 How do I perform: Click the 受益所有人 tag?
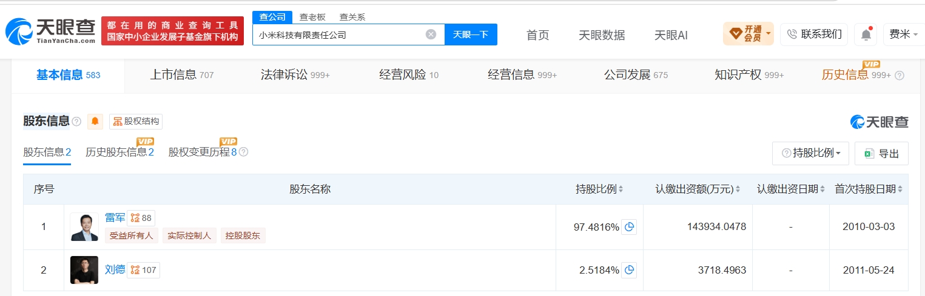point(131,236)
